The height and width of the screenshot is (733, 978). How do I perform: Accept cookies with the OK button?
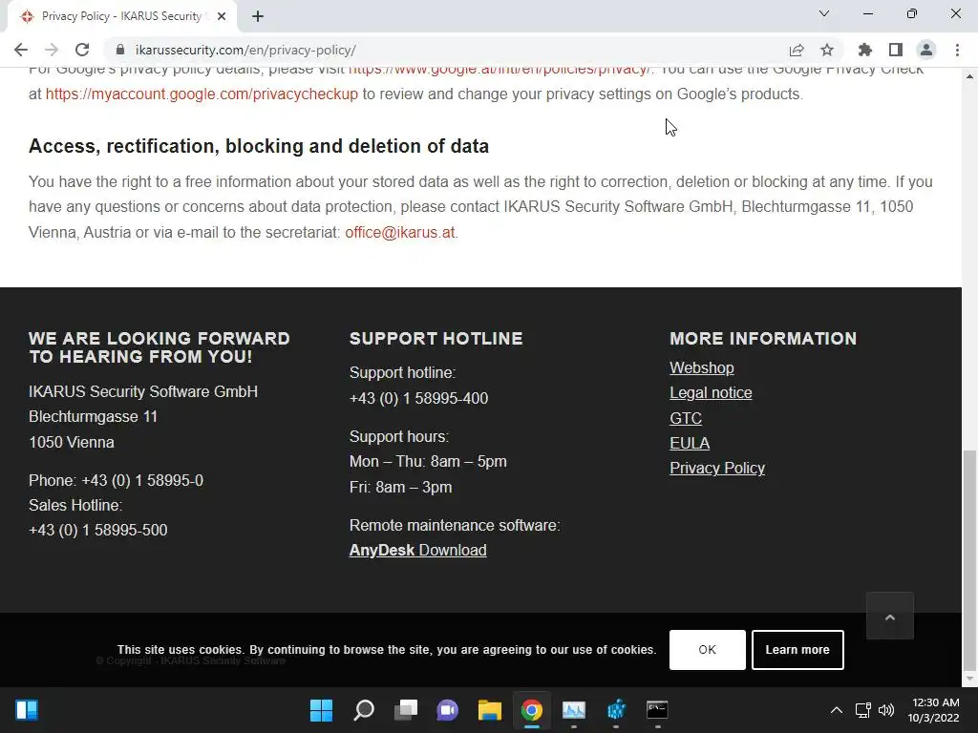(708, 649)
